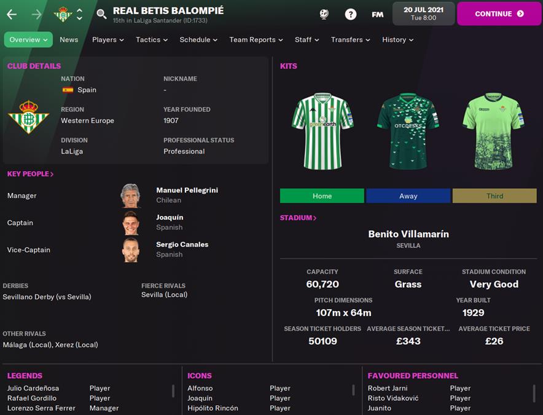Screen dimensions: 543x415
Task: Click the striped home kit shirt
Action: point(322,131)
